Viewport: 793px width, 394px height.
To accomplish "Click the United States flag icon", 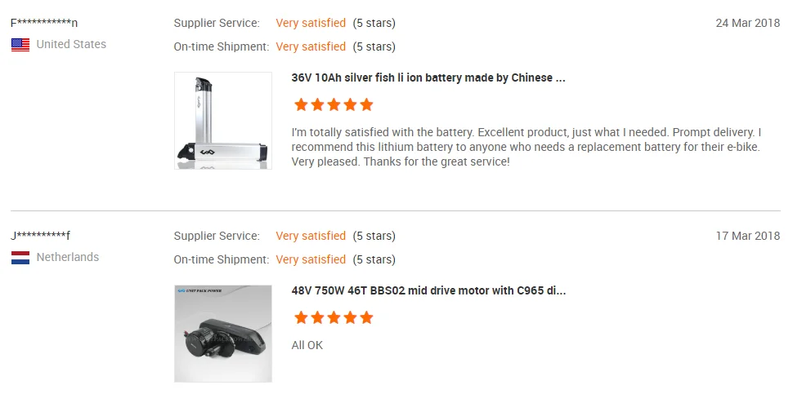I will coord(20,45).
